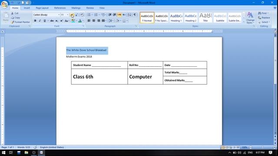
Task: Click the zoom in plus button
Action: tap(275, 147)
